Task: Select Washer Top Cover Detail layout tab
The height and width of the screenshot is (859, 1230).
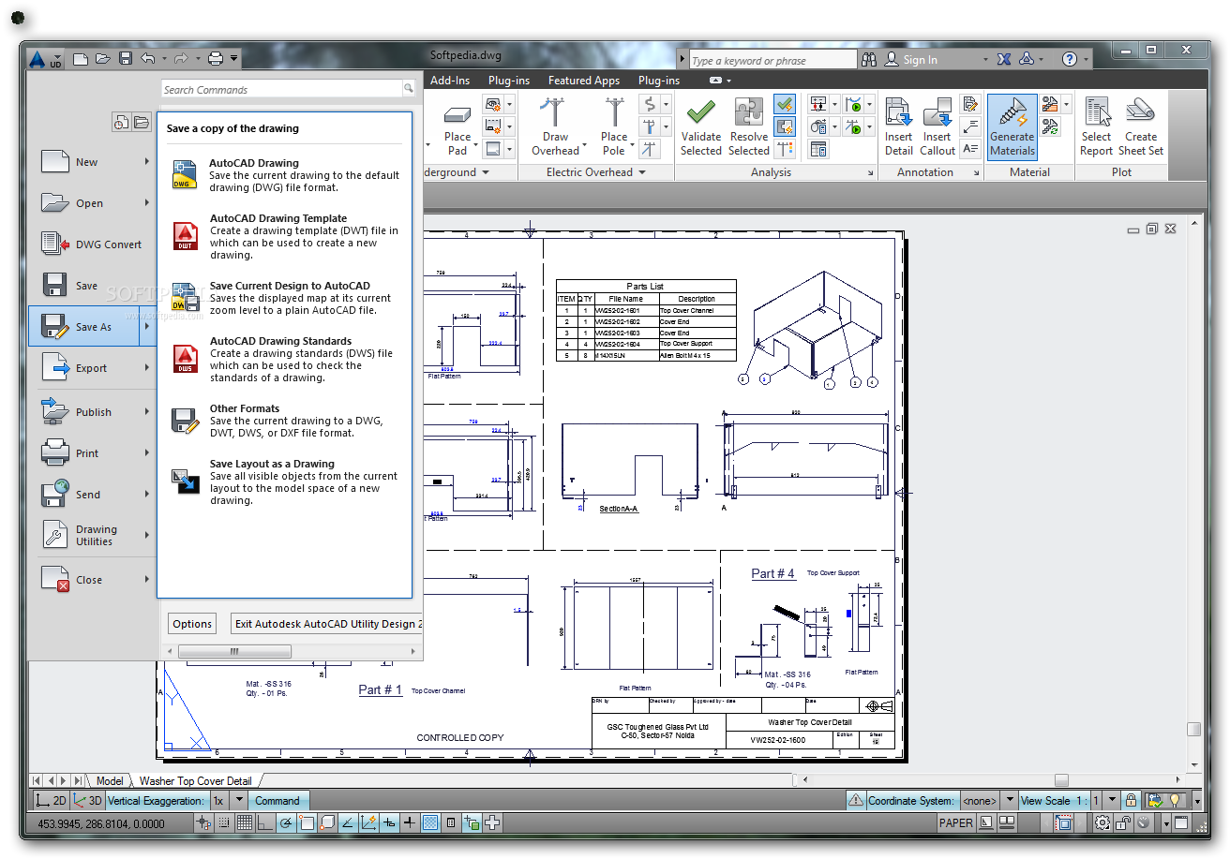Action: coord(196,781)
